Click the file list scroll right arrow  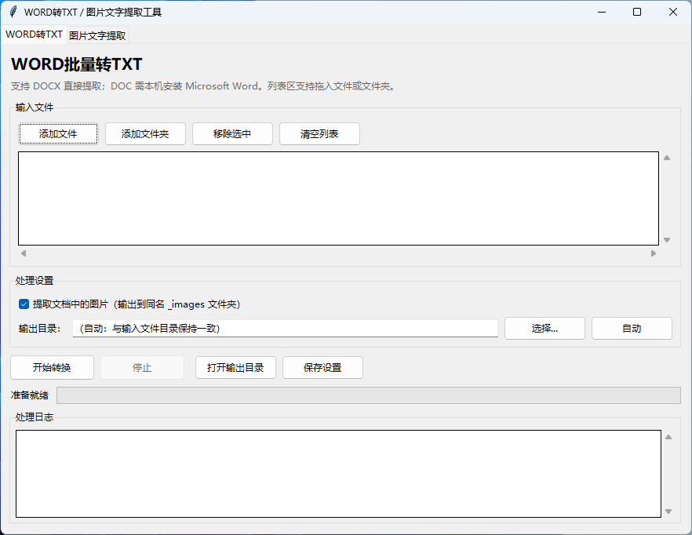(653, 253)
